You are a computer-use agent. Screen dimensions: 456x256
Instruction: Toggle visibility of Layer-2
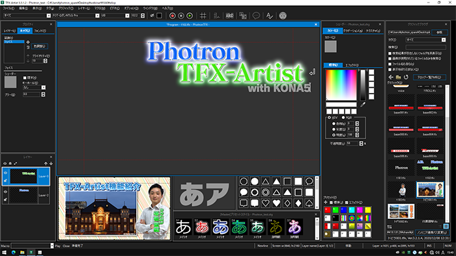(5, 192)
